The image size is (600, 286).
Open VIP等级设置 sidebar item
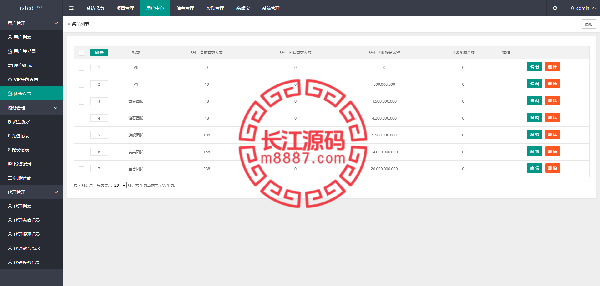(31, 79)
